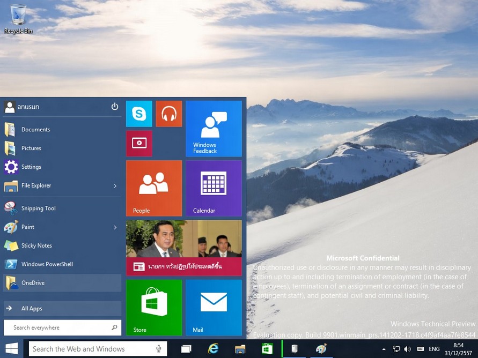Viewport: 478px width, 358px height.
Task: Launch the Windows Feedback tile
Action: pyautogui.click(x=214, y=129)
